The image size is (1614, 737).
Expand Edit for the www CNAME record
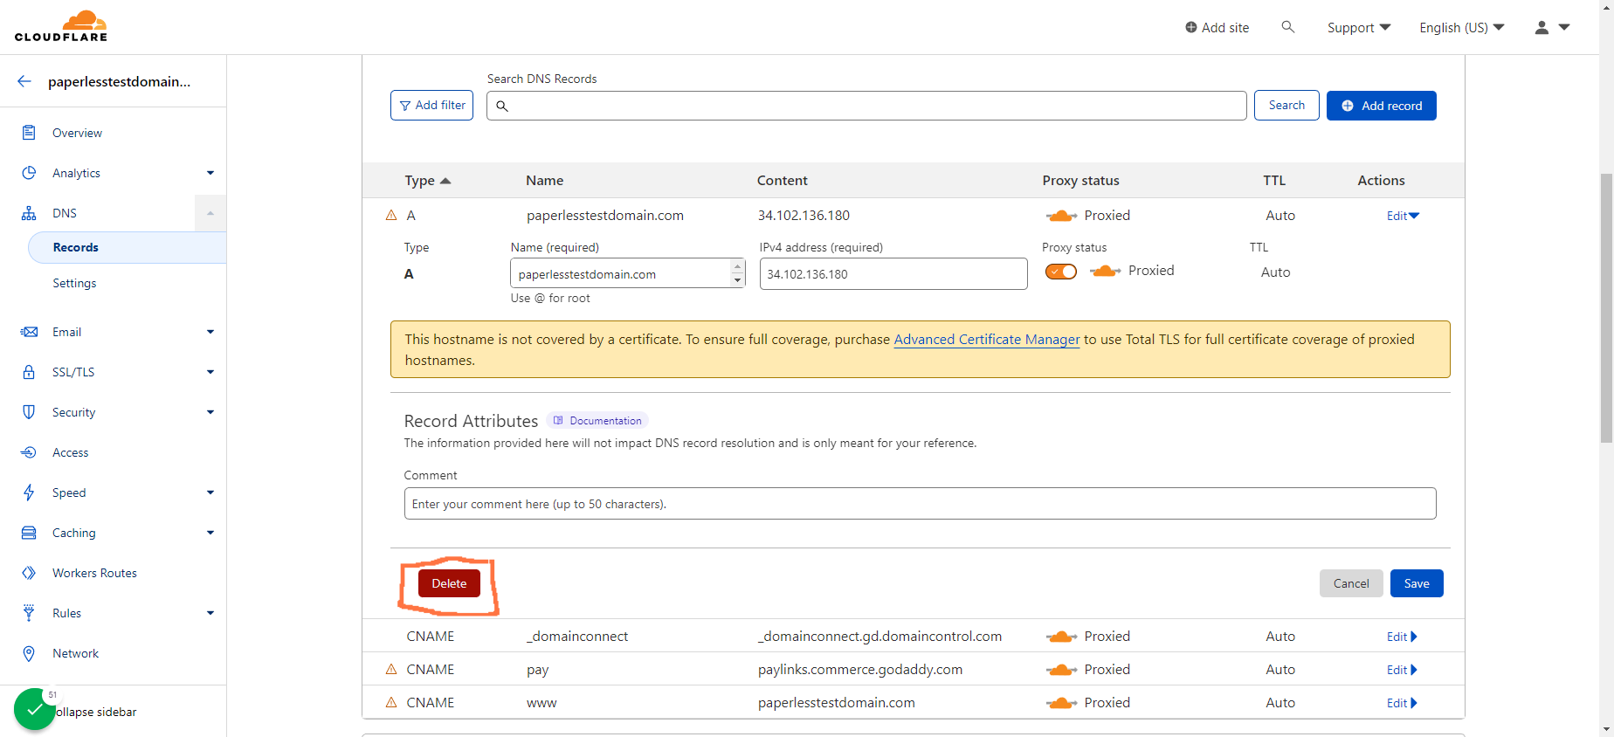point(1402,703)
